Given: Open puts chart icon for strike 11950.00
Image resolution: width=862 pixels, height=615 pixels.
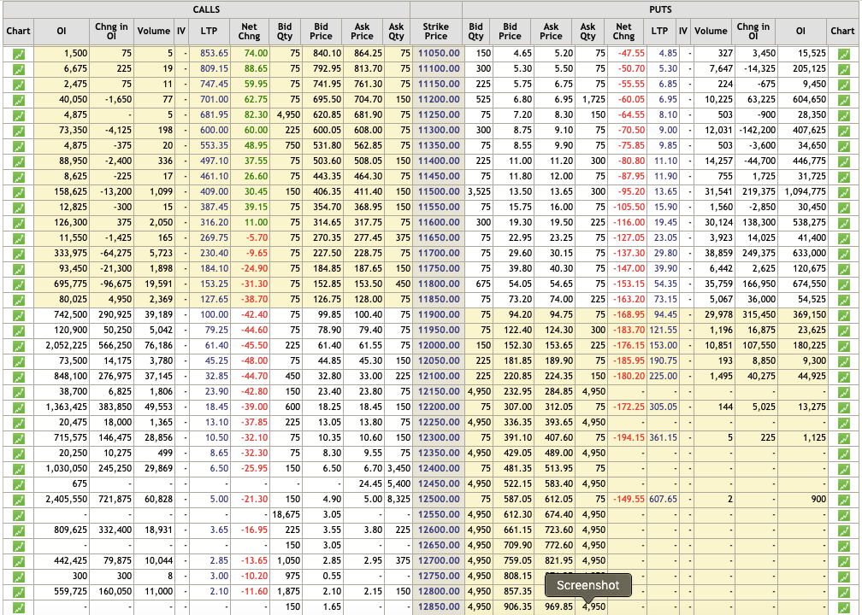Looking at the screenshot, I should [843, 331].
